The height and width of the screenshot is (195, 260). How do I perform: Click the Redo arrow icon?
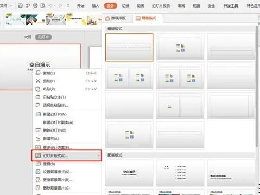click(60, 6)
